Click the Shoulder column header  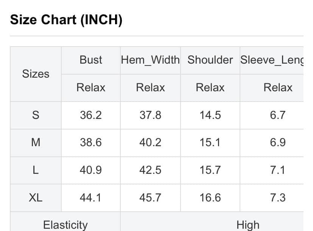(x=210, y=60)
